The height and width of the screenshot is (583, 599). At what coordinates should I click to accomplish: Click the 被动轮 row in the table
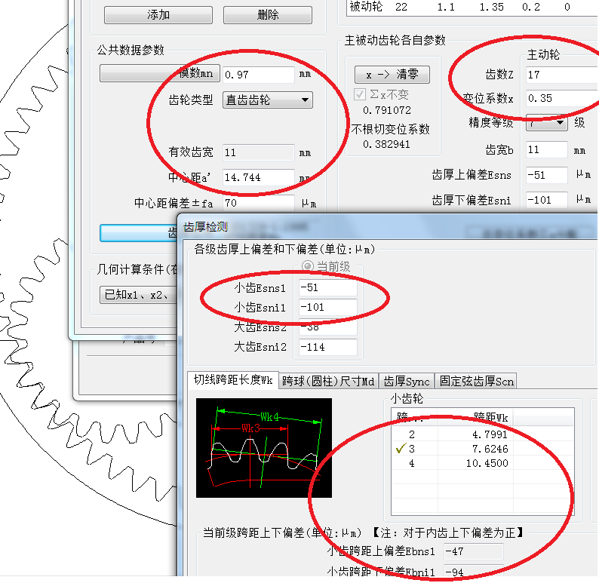pos(472,7)
